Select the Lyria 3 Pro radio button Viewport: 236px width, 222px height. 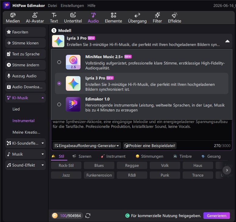(59, 83)
